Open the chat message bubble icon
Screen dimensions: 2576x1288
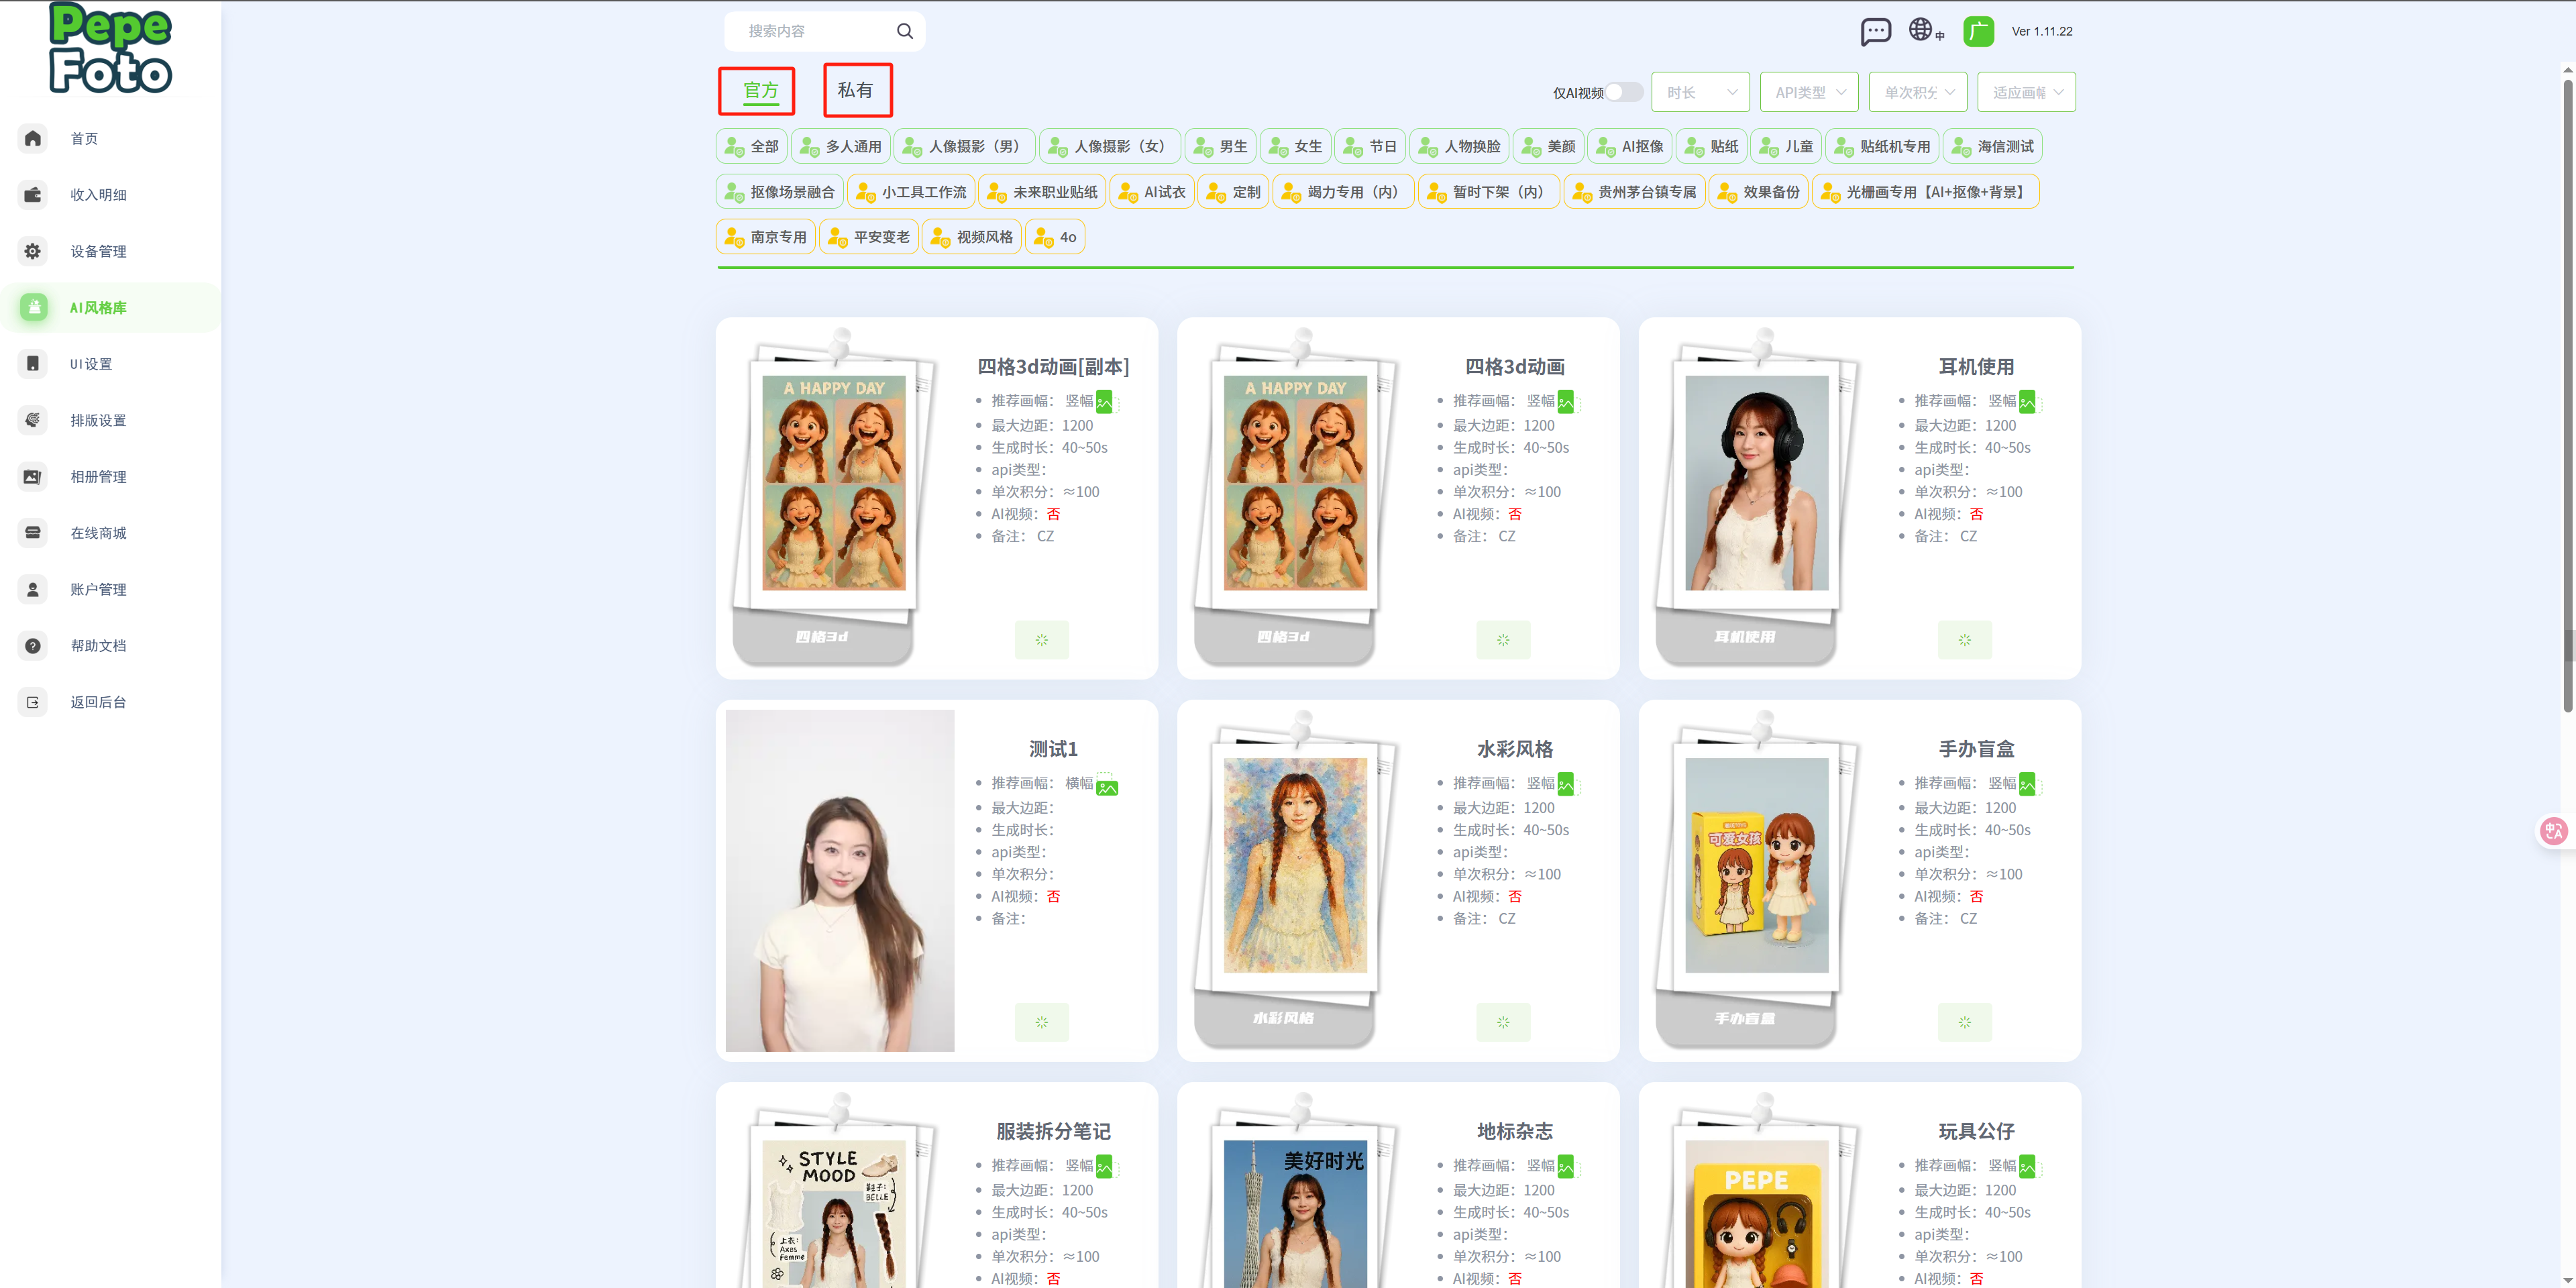tap(1875, 32)
